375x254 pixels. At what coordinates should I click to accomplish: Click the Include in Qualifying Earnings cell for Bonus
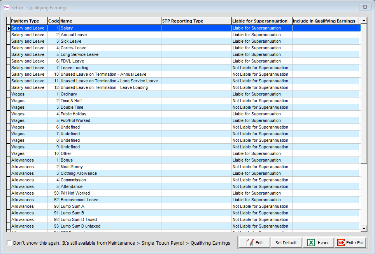point(326,160)
